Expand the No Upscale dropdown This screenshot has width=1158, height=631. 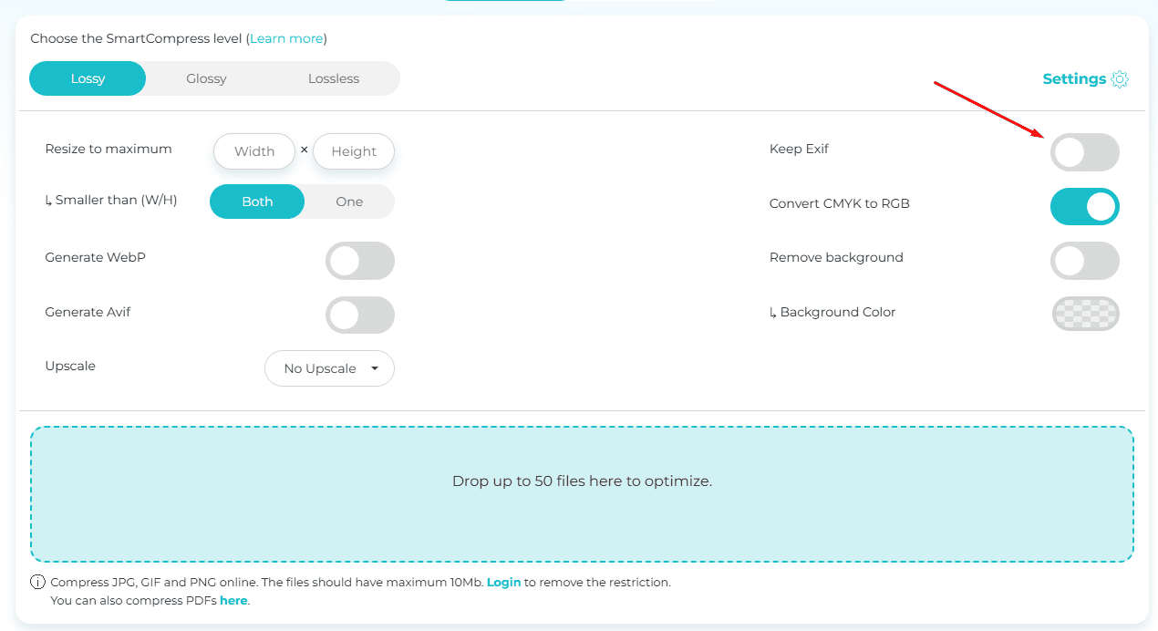point(329,368)
